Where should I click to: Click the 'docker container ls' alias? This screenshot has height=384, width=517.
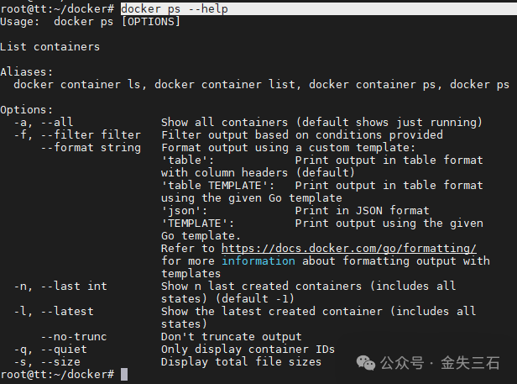(77, 85)
